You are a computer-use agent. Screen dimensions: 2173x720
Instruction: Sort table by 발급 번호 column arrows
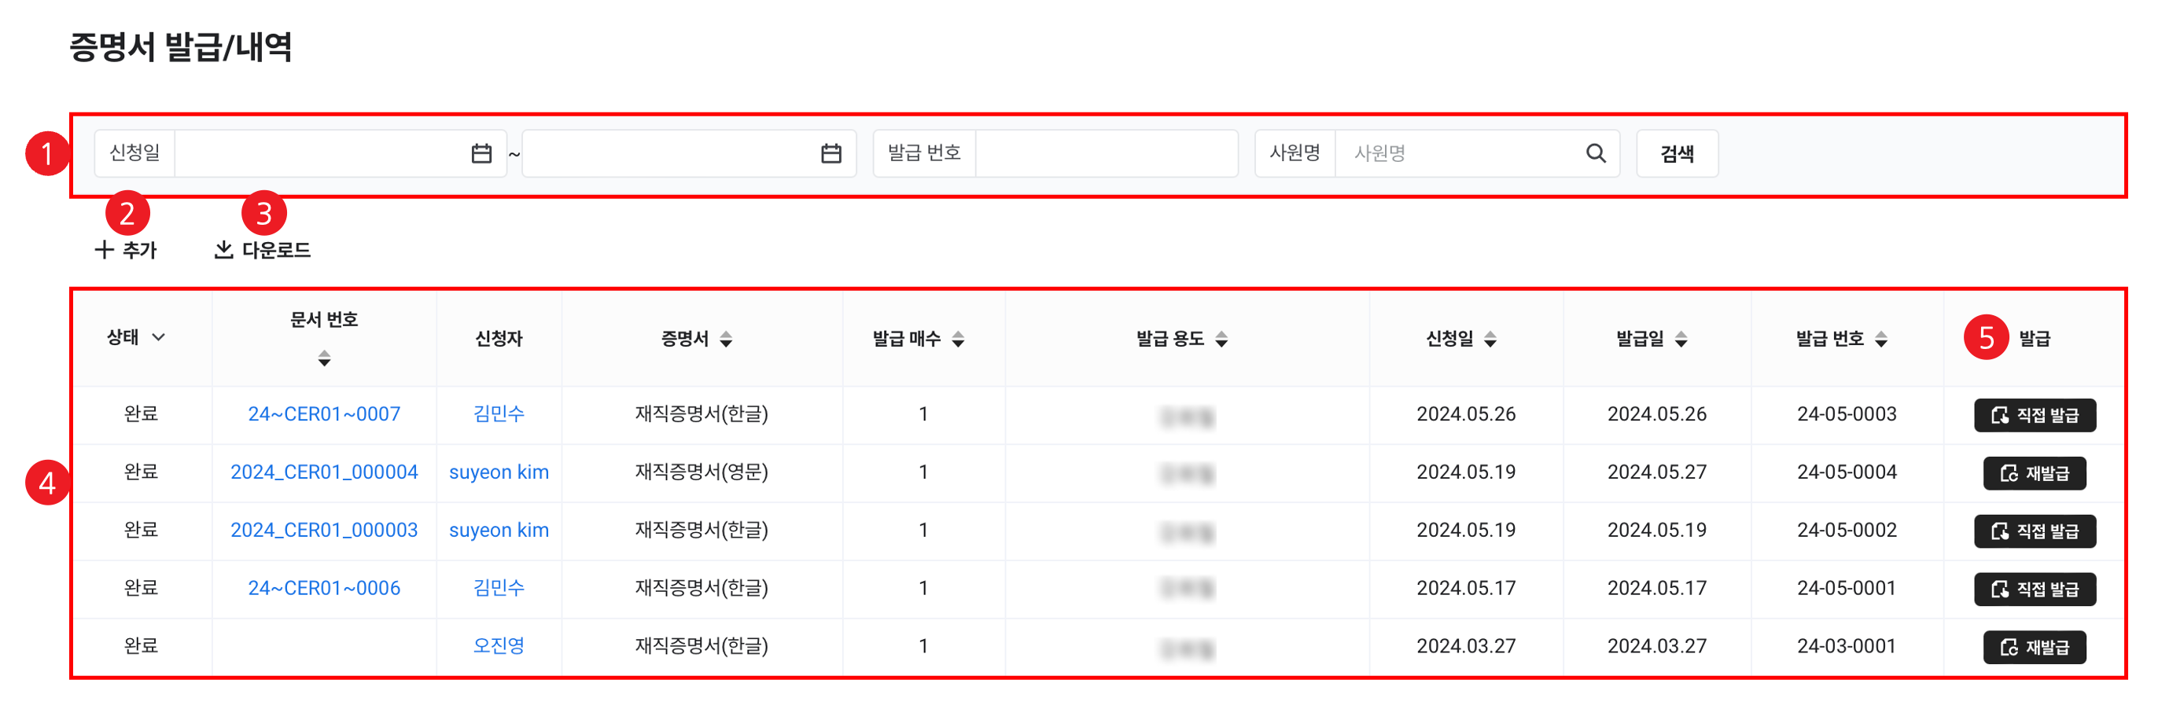click(x=1881, y=340)
